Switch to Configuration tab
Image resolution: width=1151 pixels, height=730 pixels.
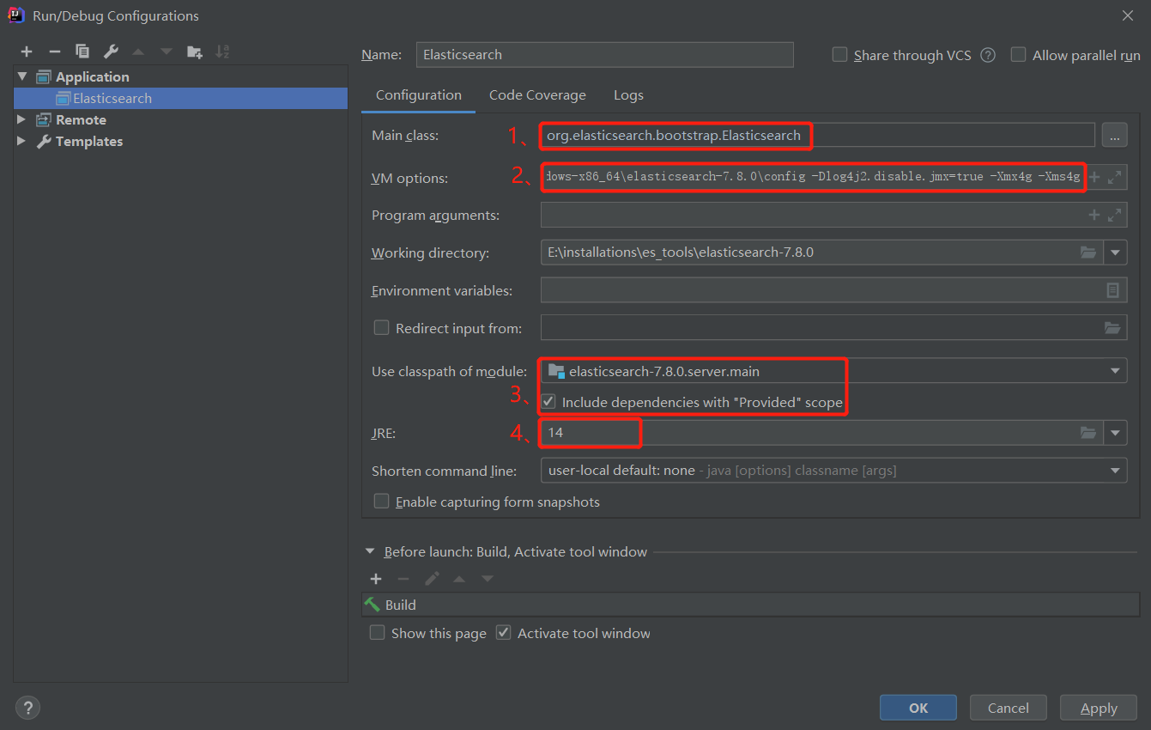[x=419, y=95]
